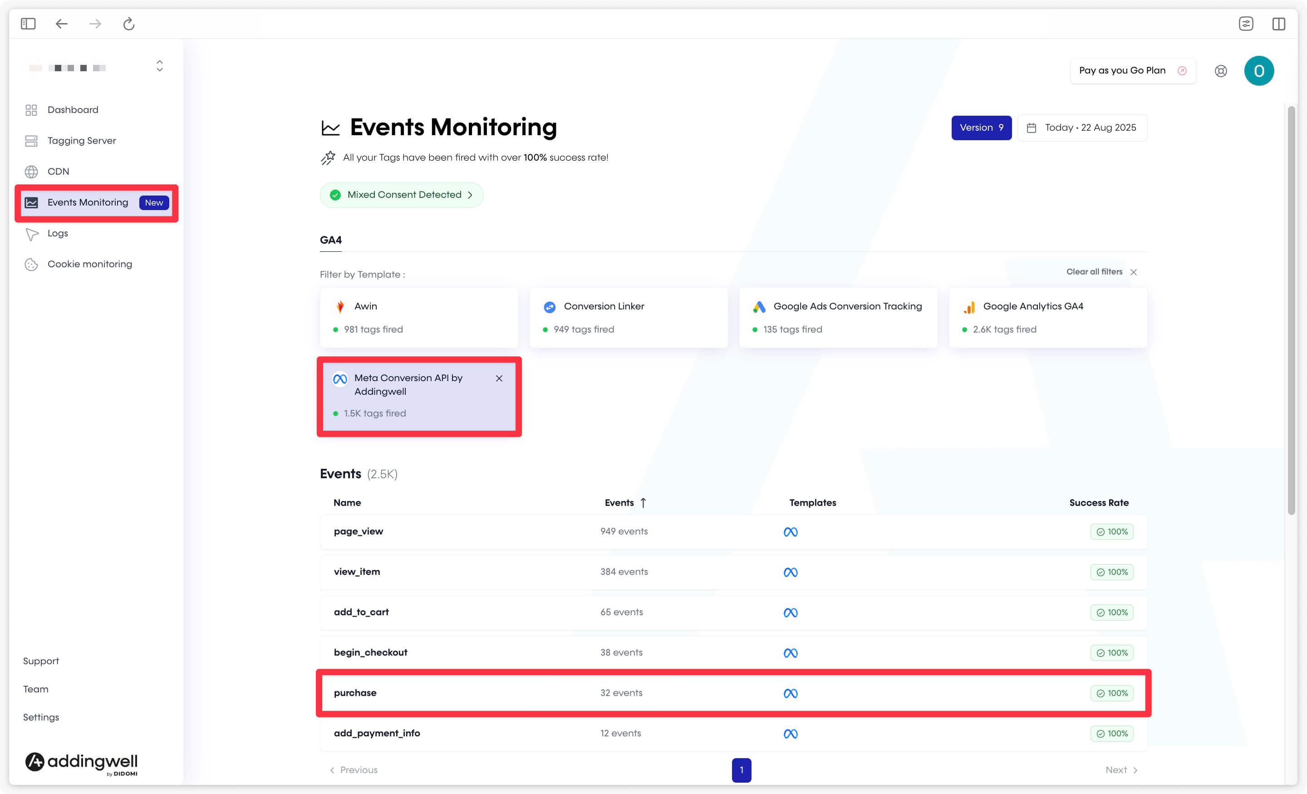1307x794 pixels.
Task: Click the CDN globe icon
Action: click(x=31, y=172)
